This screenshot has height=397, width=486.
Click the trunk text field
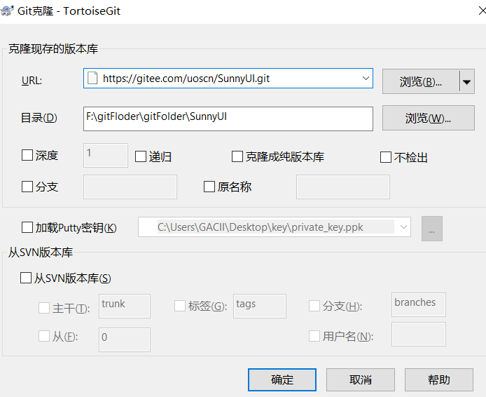125,306
